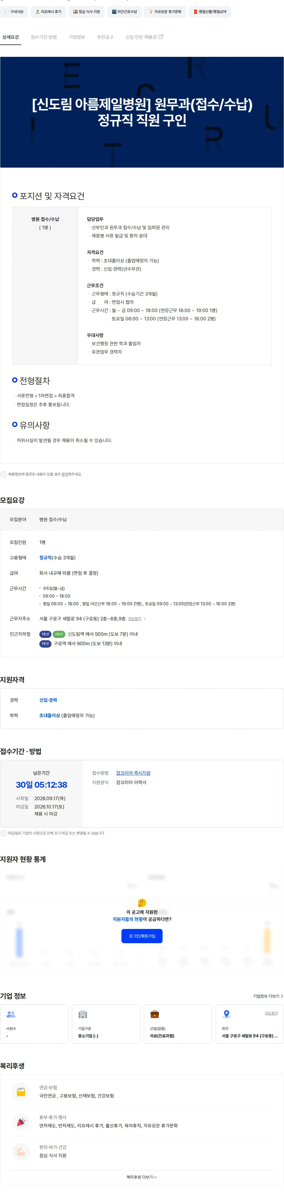This screenshot has height=1202, width=284.
Task: Click the 1호선 badge for 신도림역
Action: pyautogui.click(x=45, y=634)
